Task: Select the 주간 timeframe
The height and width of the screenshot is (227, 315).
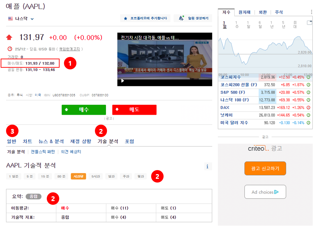Action: coord(126,176)
